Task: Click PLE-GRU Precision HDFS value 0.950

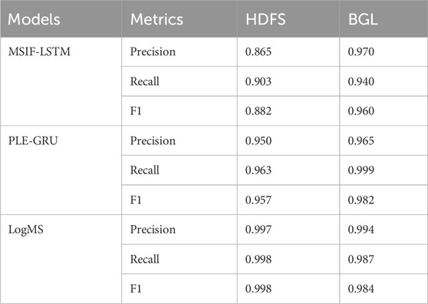Action: [258, 140]
